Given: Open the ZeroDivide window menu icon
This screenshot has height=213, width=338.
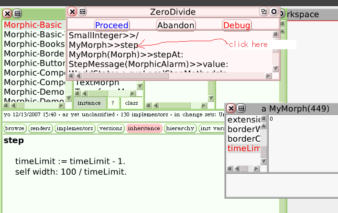Looking at the screenshot, I should 82,11.
